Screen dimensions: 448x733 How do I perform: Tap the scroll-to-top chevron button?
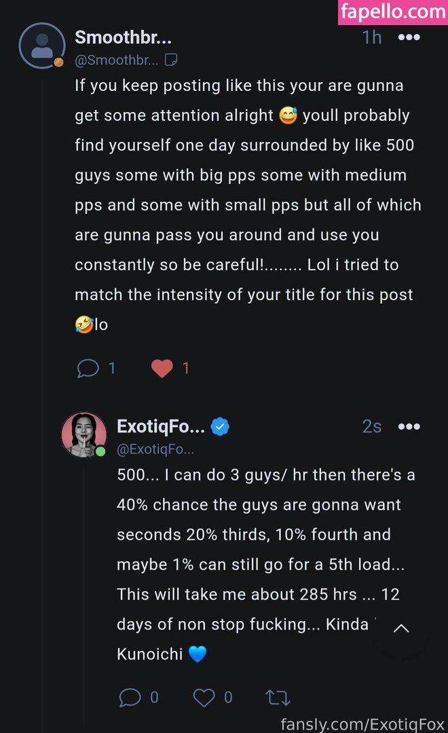(401, 628)
